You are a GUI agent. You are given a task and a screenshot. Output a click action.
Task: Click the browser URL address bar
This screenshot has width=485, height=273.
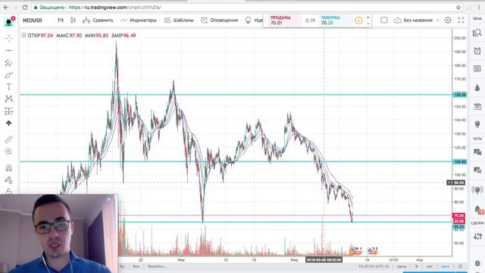pos(244,8)
